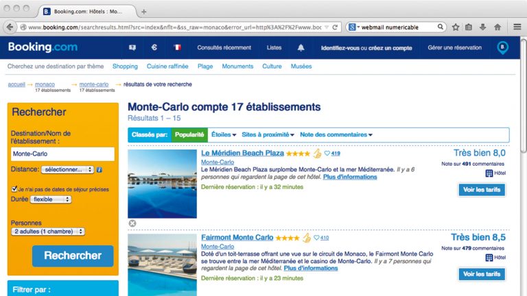The image size is (527, 296).
Task: Click the blue Rechercher button
Action: pyautogui.click(x=73, y=256)
